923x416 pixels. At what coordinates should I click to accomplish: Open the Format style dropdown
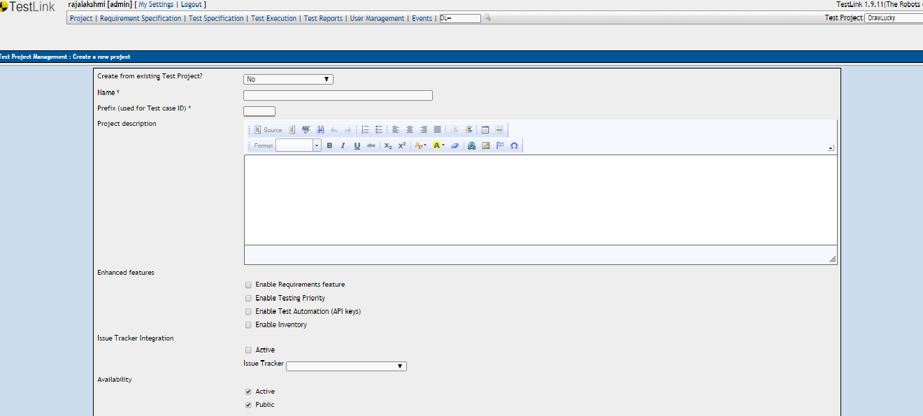click(x=298, y=145)
